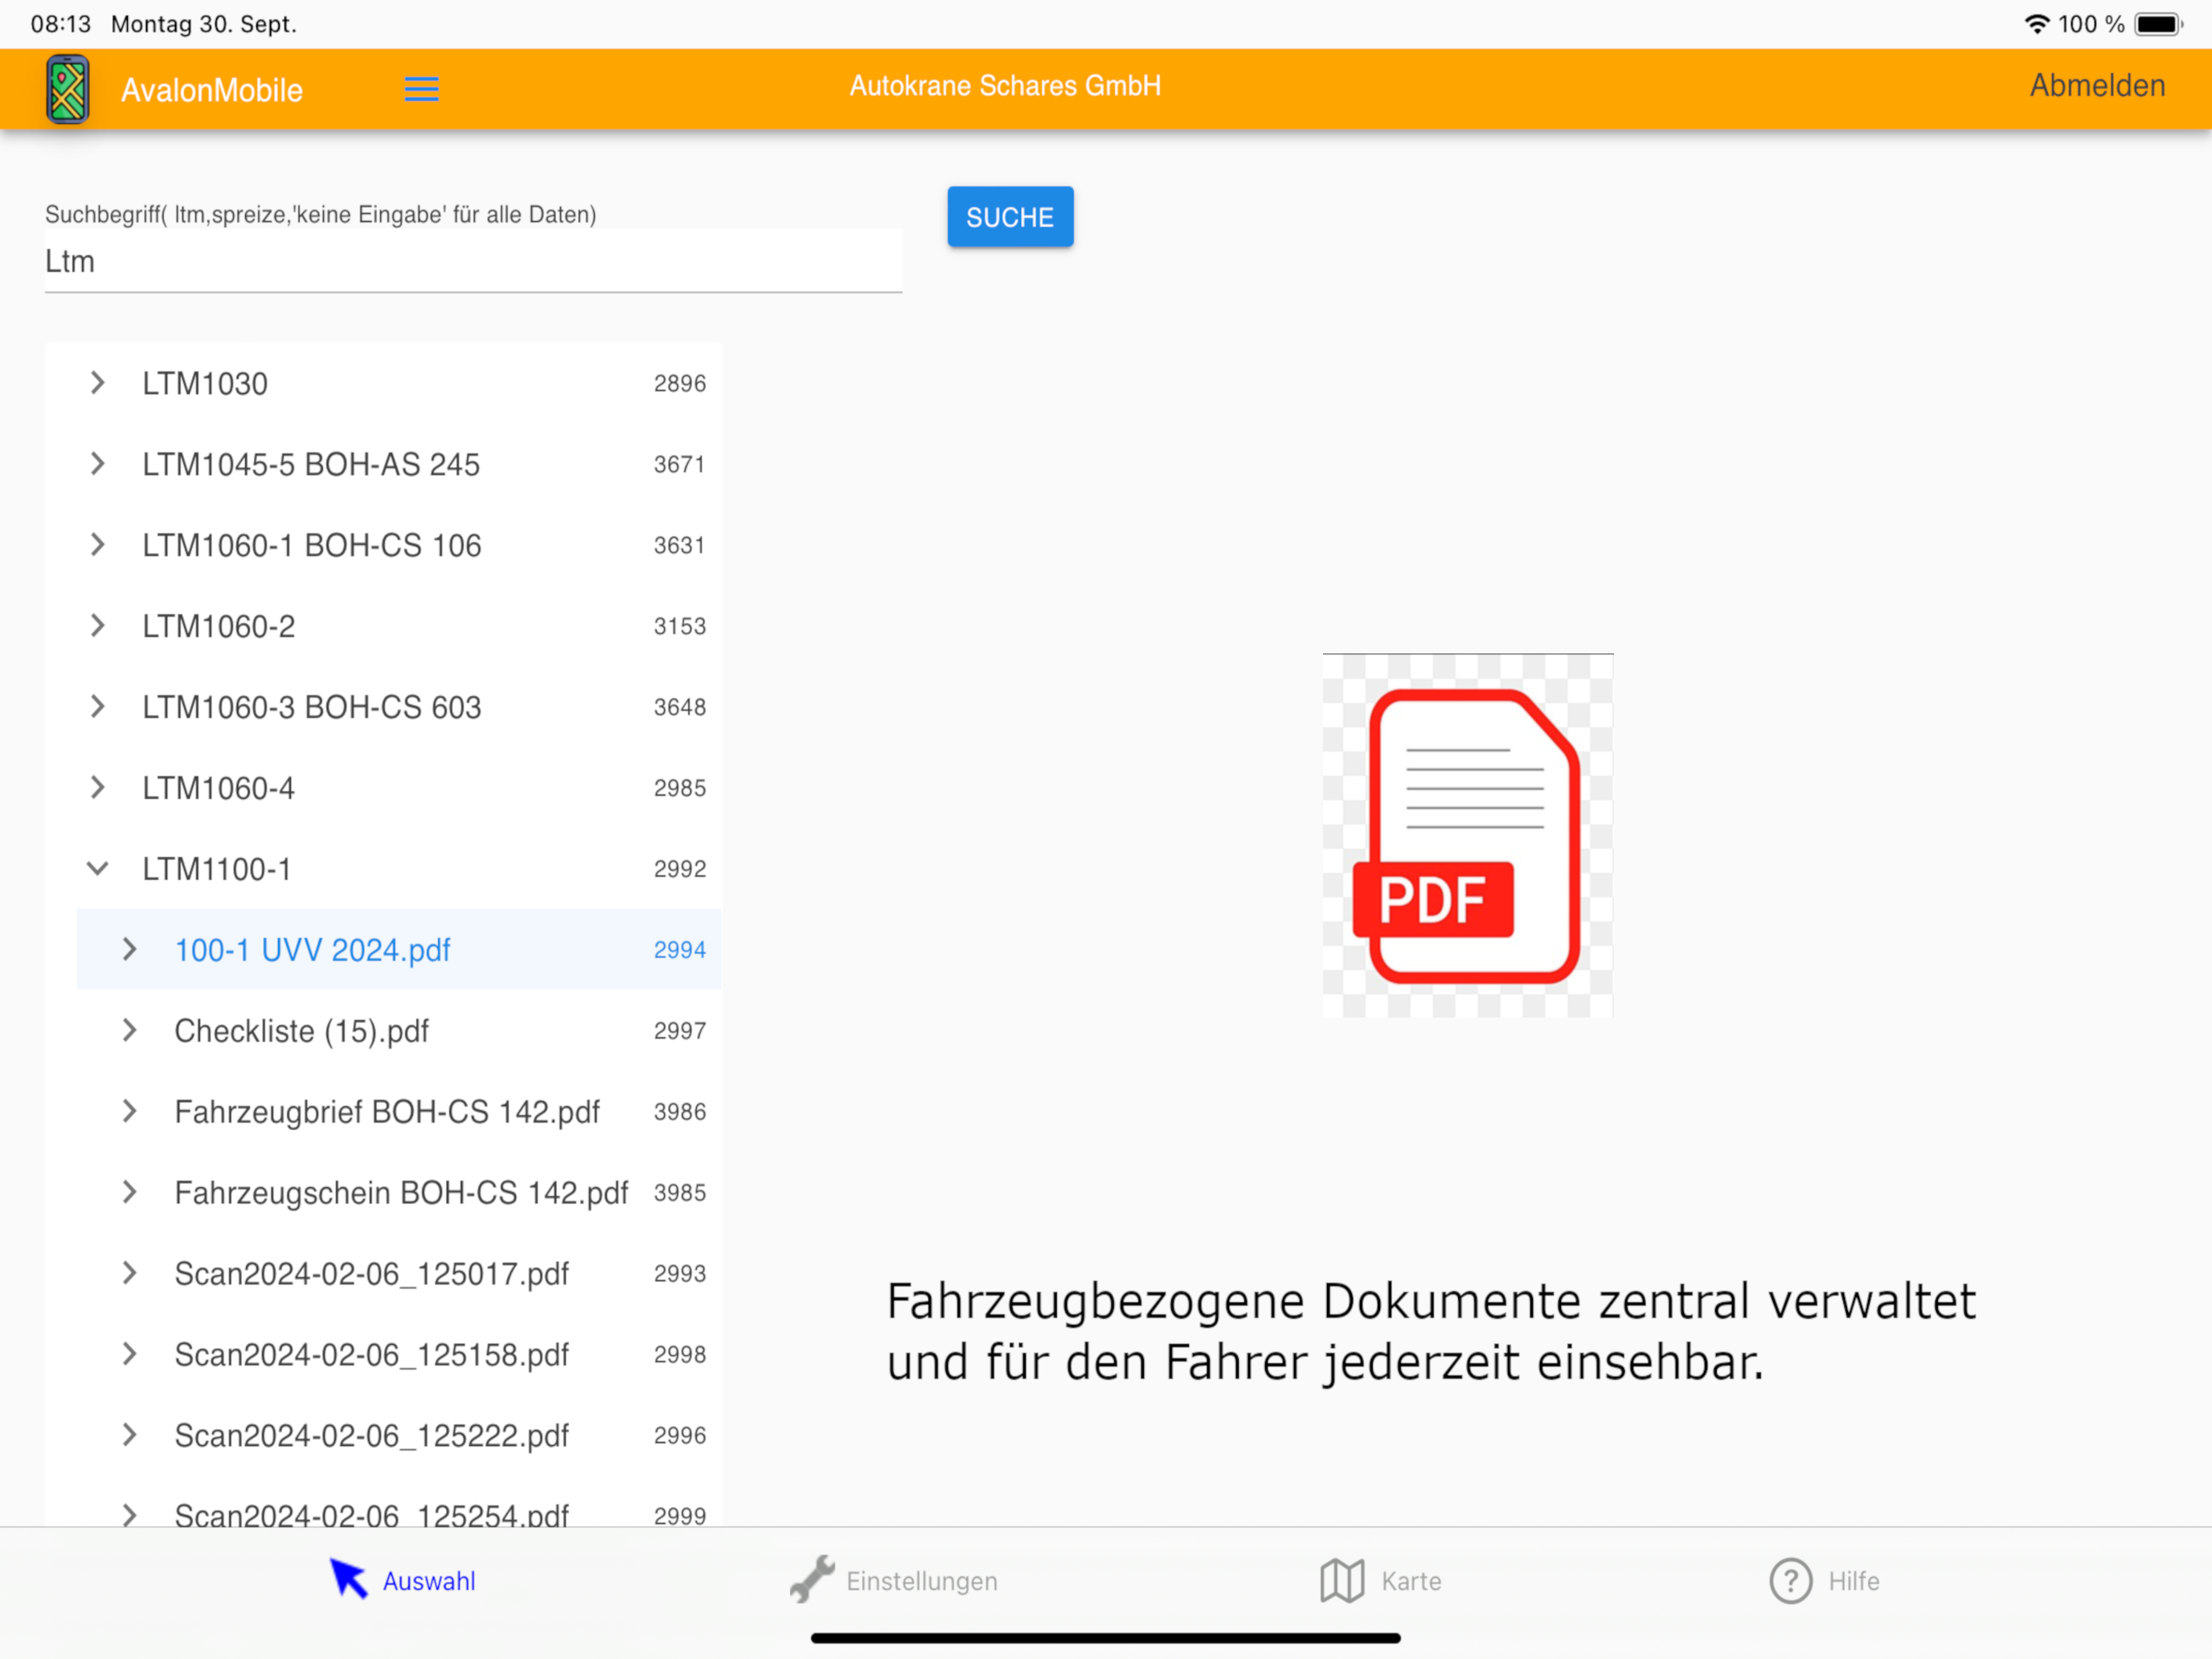
Task: Expand the LTM1045-5 BOH-AS 245 chevron
Action: pos(97,464)
